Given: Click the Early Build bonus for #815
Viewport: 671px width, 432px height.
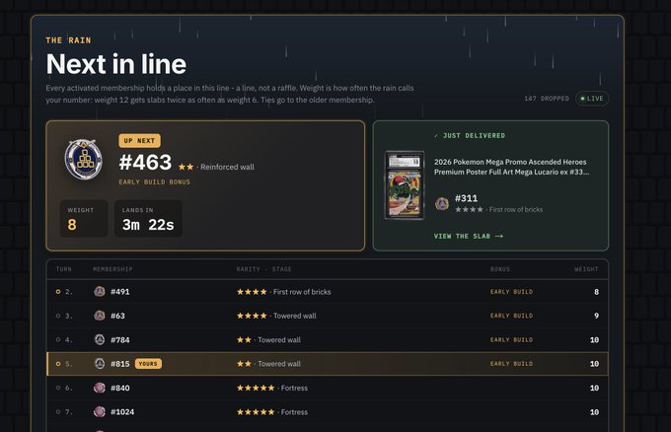Looking at the screenshot, I should (511, 364).
